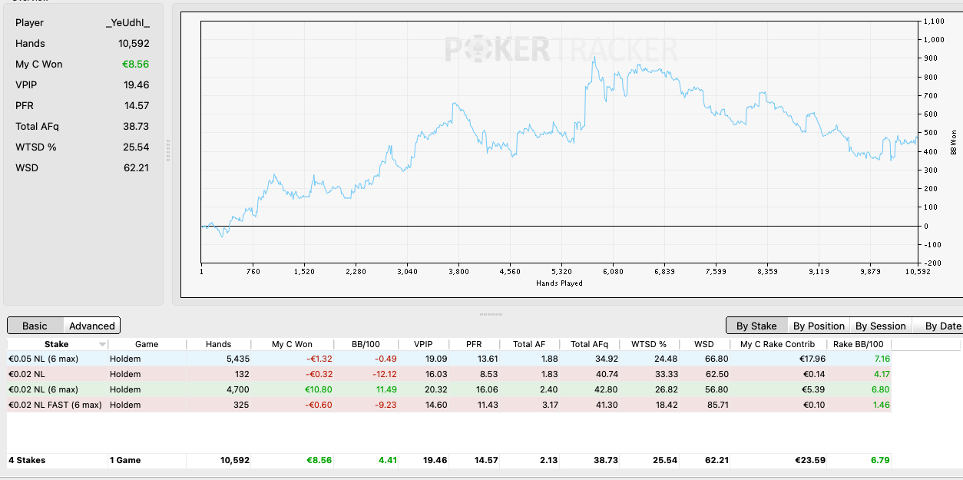Switch view to By Position
963x480 pixels.
[x=819, y=326]
